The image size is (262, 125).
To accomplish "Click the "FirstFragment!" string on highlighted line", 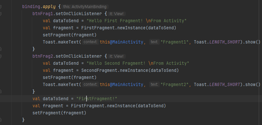I will 96,99.
